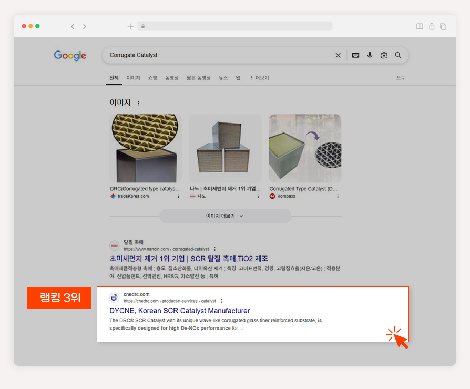Click the Google logo
Screen dimensions: 470x389
70,55
